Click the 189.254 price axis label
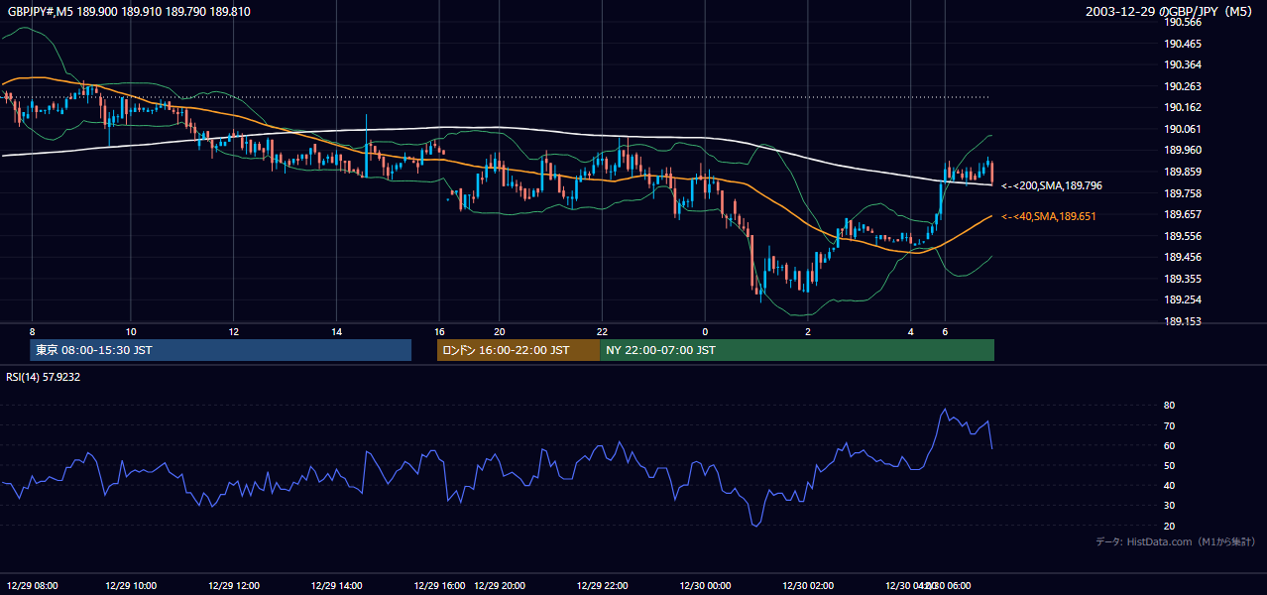Image resolution: width=1267 pixels, height=595 pixels. coord(1183,299)
